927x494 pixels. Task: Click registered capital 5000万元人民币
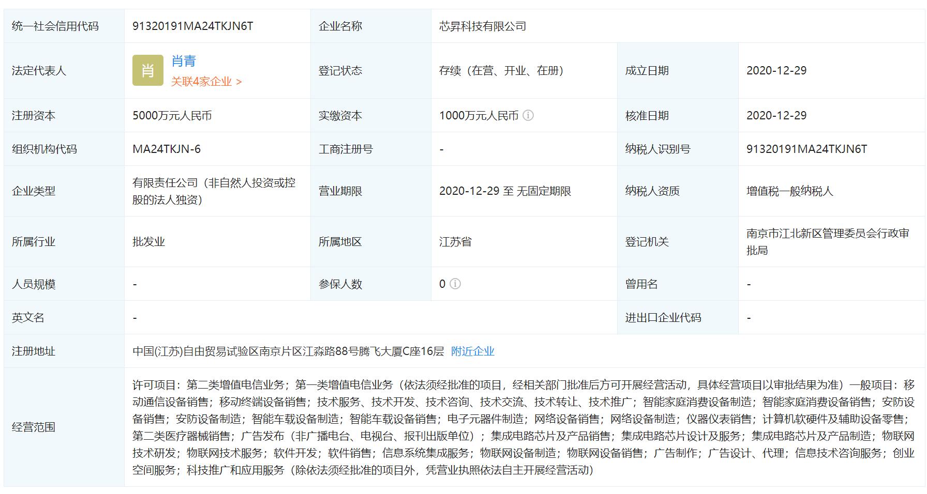pyautogui.click(x=172, y=116)
